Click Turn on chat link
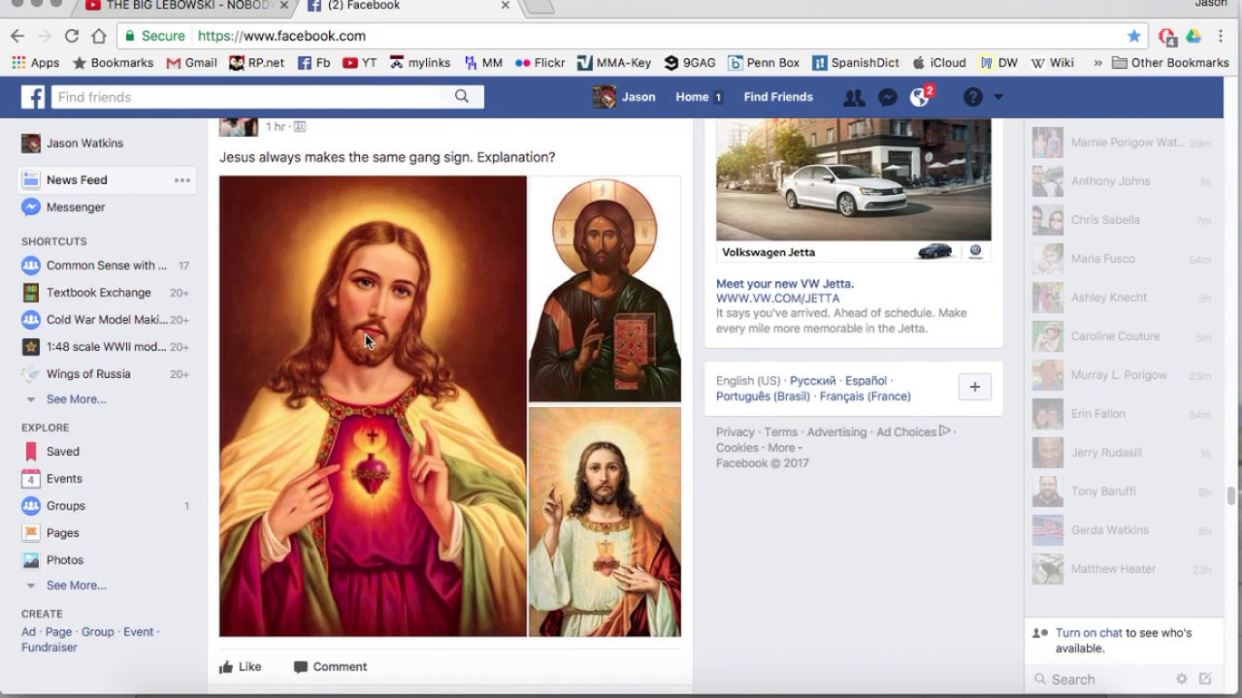 point(1089,633)
